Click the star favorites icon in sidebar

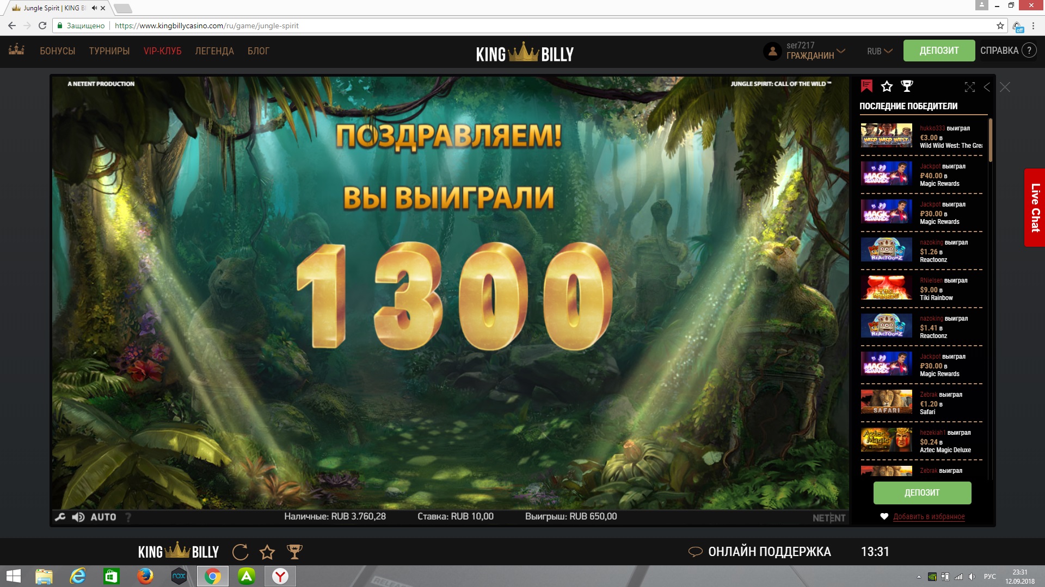tap(887, 86)
